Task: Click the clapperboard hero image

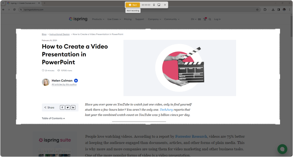Action: (x=180, y=68)
